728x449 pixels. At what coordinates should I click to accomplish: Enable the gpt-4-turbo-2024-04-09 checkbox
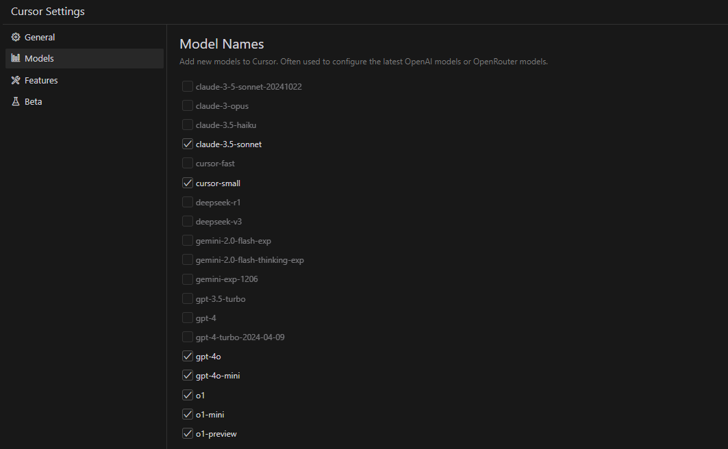[188, 337]
